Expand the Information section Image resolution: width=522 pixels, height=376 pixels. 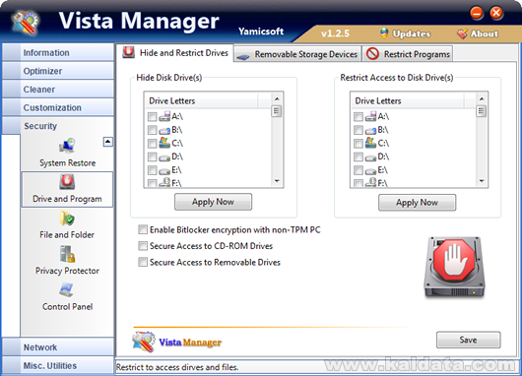(x=58, y=52)
